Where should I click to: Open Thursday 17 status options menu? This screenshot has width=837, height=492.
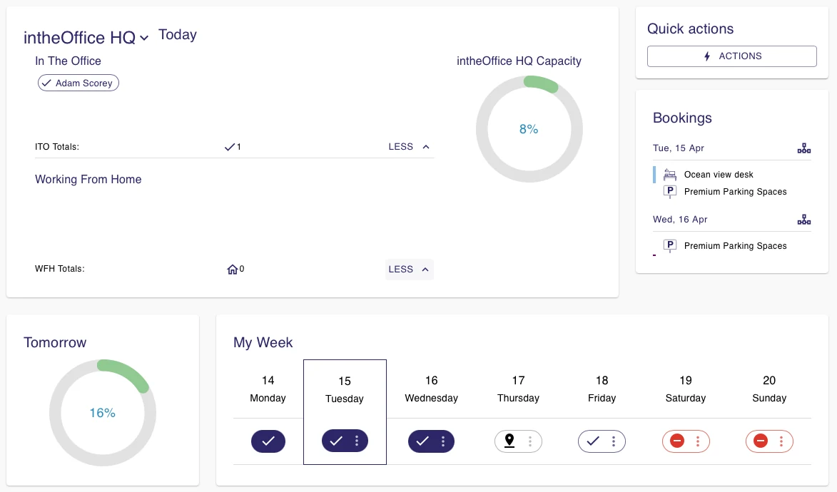530,441
